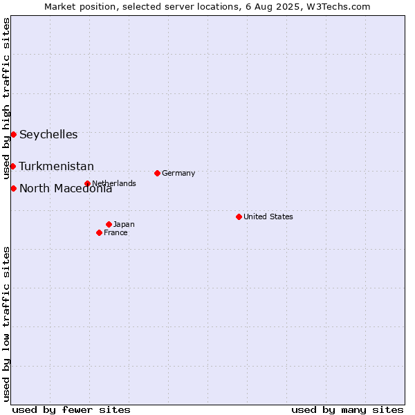The height and width of the screenshot is (415, 415).
Task: Select the Germany data point marker
Action: (x=158, y=174)
